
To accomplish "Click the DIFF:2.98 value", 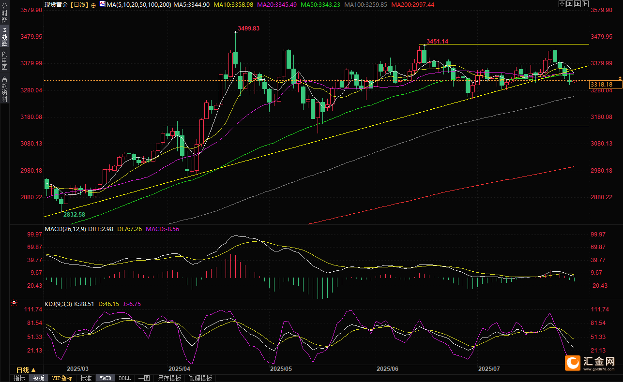I will click(x=101, y=229).
